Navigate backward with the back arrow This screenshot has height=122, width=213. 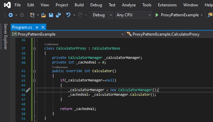(11, 15)
